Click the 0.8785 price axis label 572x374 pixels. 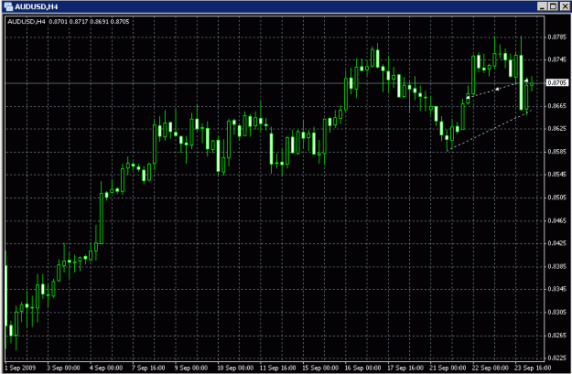pyautogui.click(x=557, y=37)
